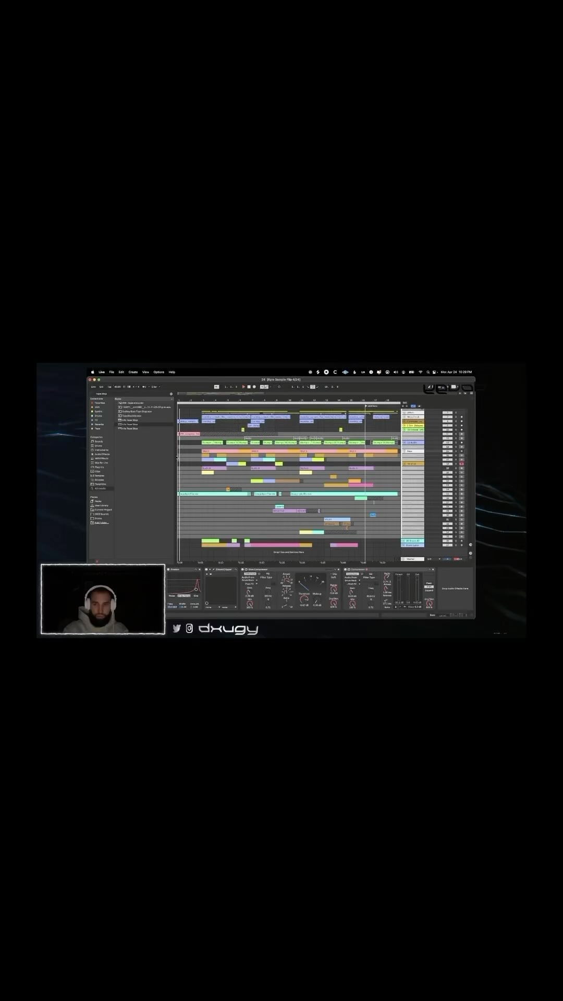
Task: Select RMS mode in the Compressor
Action: click(x=429, y=587)
